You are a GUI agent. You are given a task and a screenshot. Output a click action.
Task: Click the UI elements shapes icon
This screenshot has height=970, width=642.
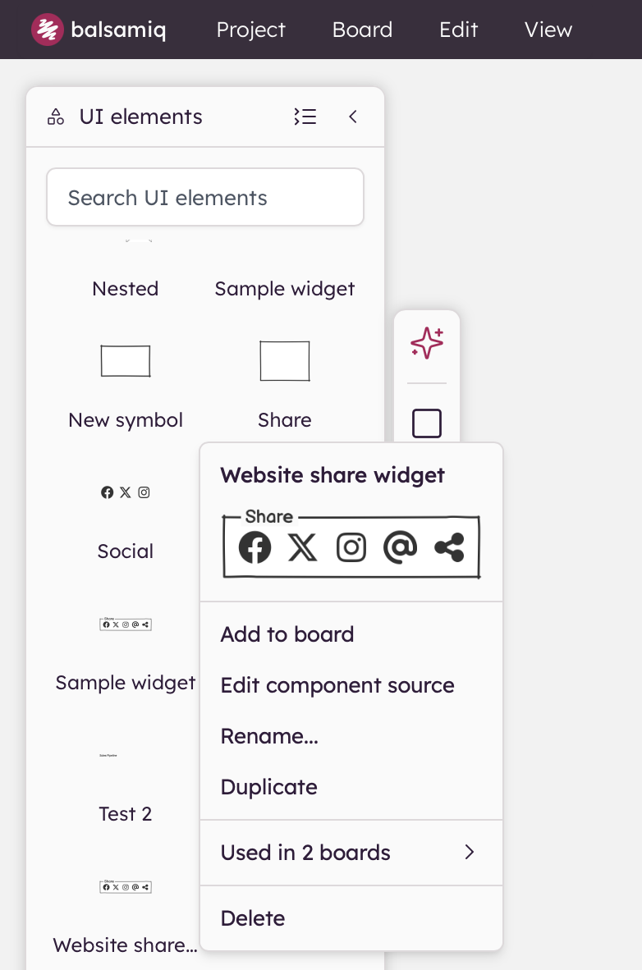(x=56, y=117)
